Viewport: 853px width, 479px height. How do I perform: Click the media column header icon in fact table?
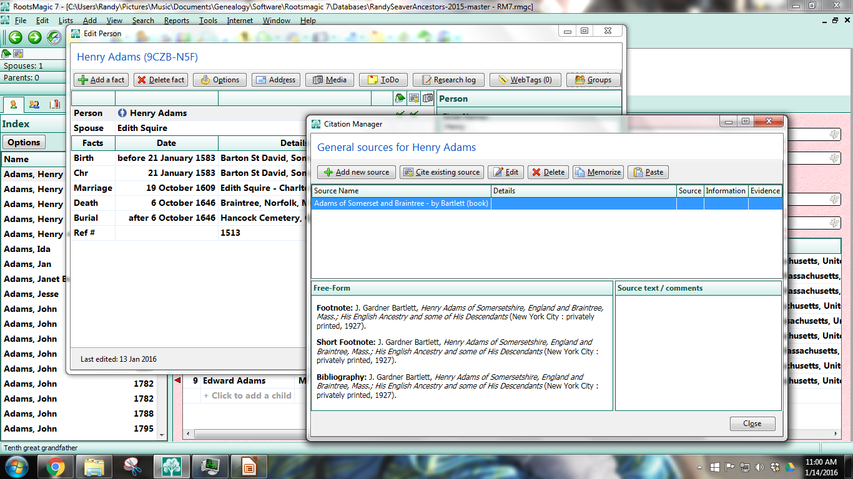point(428,98)
